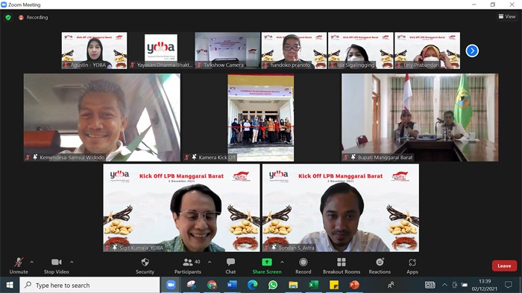Select the Bupati Manggarai Barat video tile
The height and width of the screenshot is (293, 522).
tap(420, 117)
